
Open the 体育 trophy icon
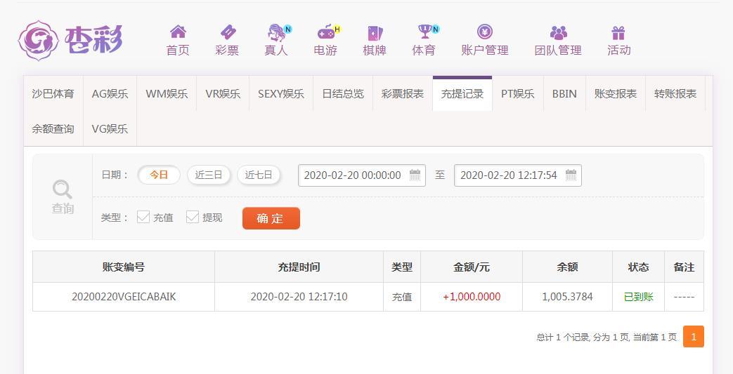pos(426,32)
